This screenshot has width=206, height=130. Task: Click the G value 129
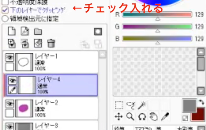[199, 27]
